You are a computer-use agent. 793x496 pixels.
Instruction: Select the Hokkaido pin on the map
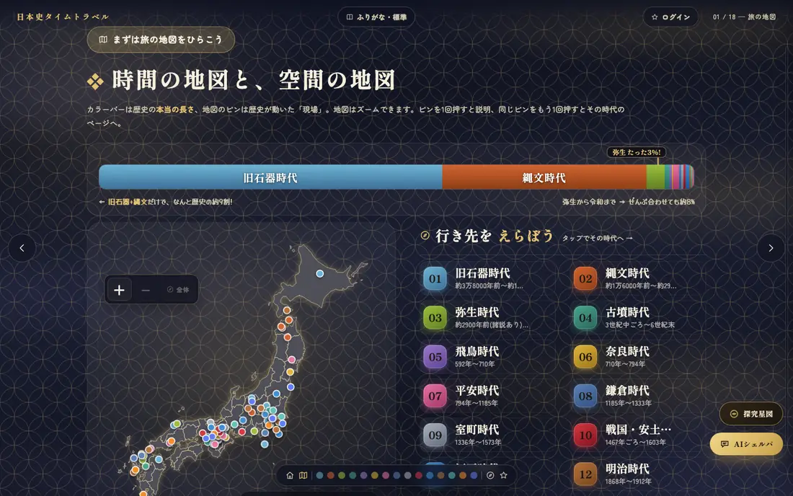(319, 273)
